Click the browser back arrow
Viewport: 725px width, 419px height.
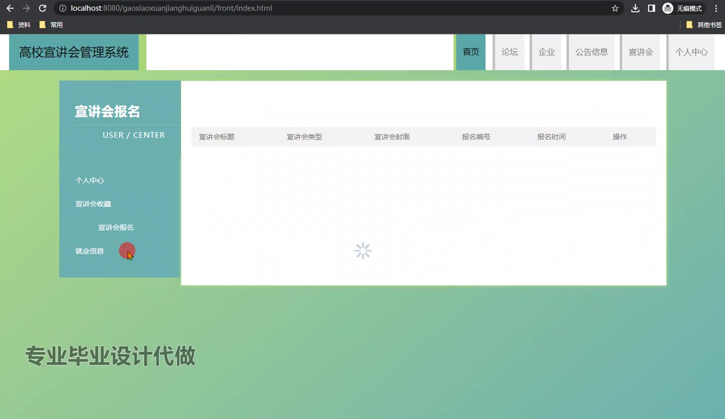click(10, 9)
